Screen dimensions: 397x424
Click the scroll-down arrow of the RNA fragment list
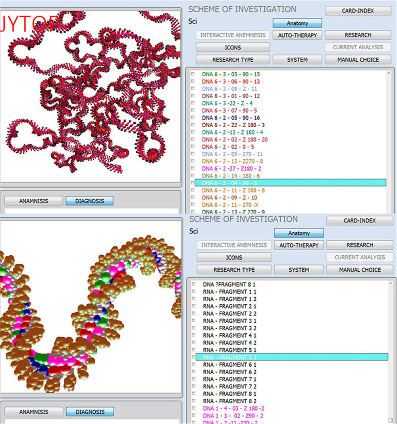click(x=391, y=420)
